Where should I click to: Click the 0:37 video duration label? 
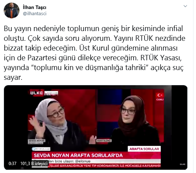[x=13, y=163]
